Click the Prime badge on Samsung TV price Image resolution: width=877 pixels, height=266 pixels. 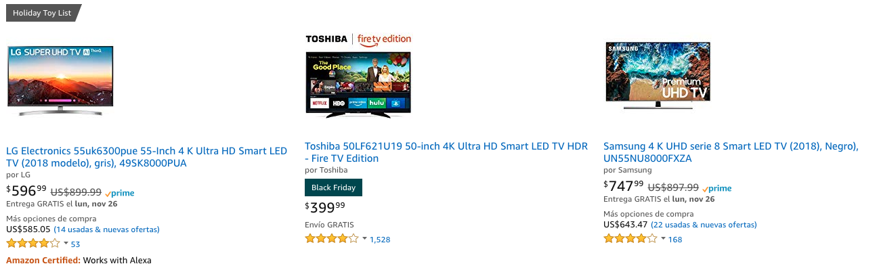[716, 188]
